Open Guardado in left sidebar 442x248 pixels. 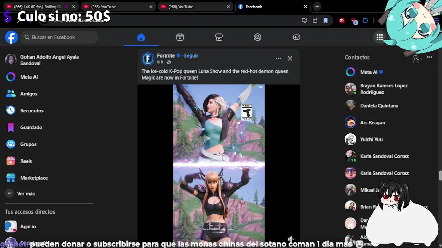[x=47, y=127]
